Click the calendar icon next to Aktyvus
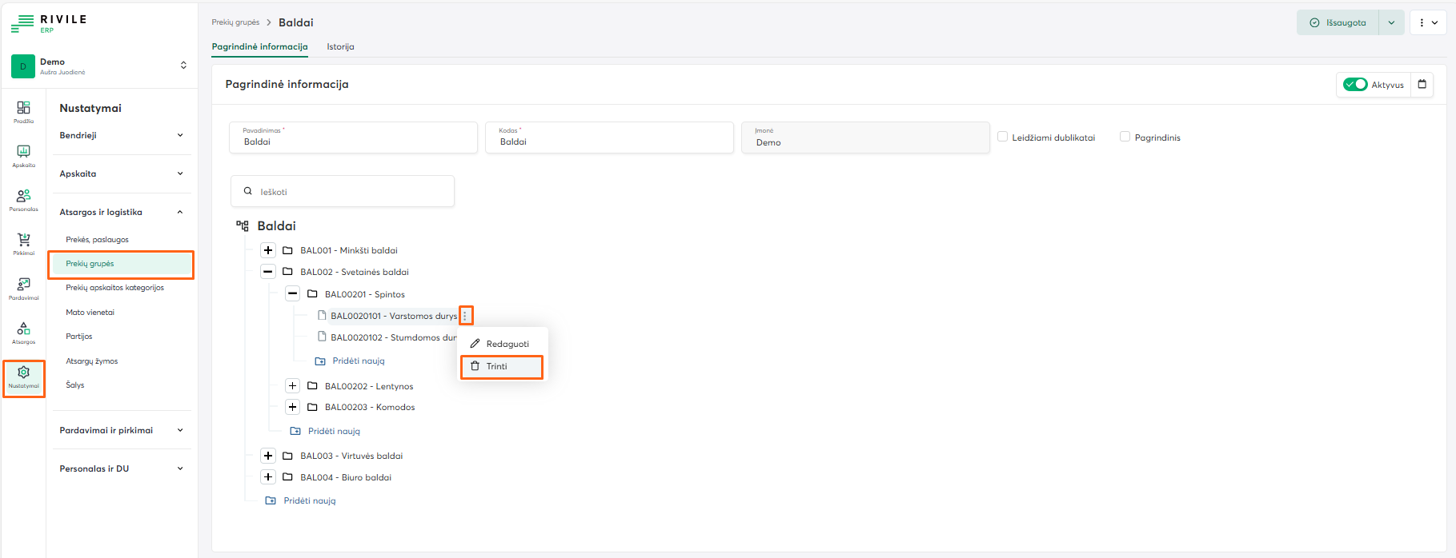Viewport: 1456px width, 558px height. (1422, 85)
